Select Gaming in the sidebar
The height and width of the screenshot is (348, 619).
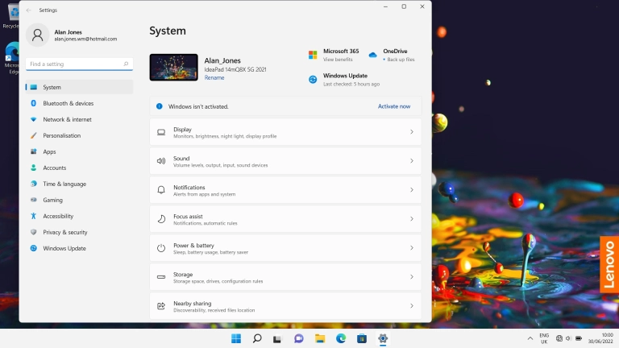pyautogui.click(x=52, y=200)
